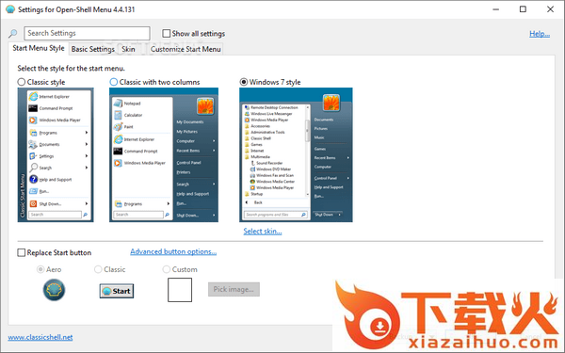Viewport: 565px width, 353px height.
Task: Click the empty Custom button image box
Action: (180, 290)
